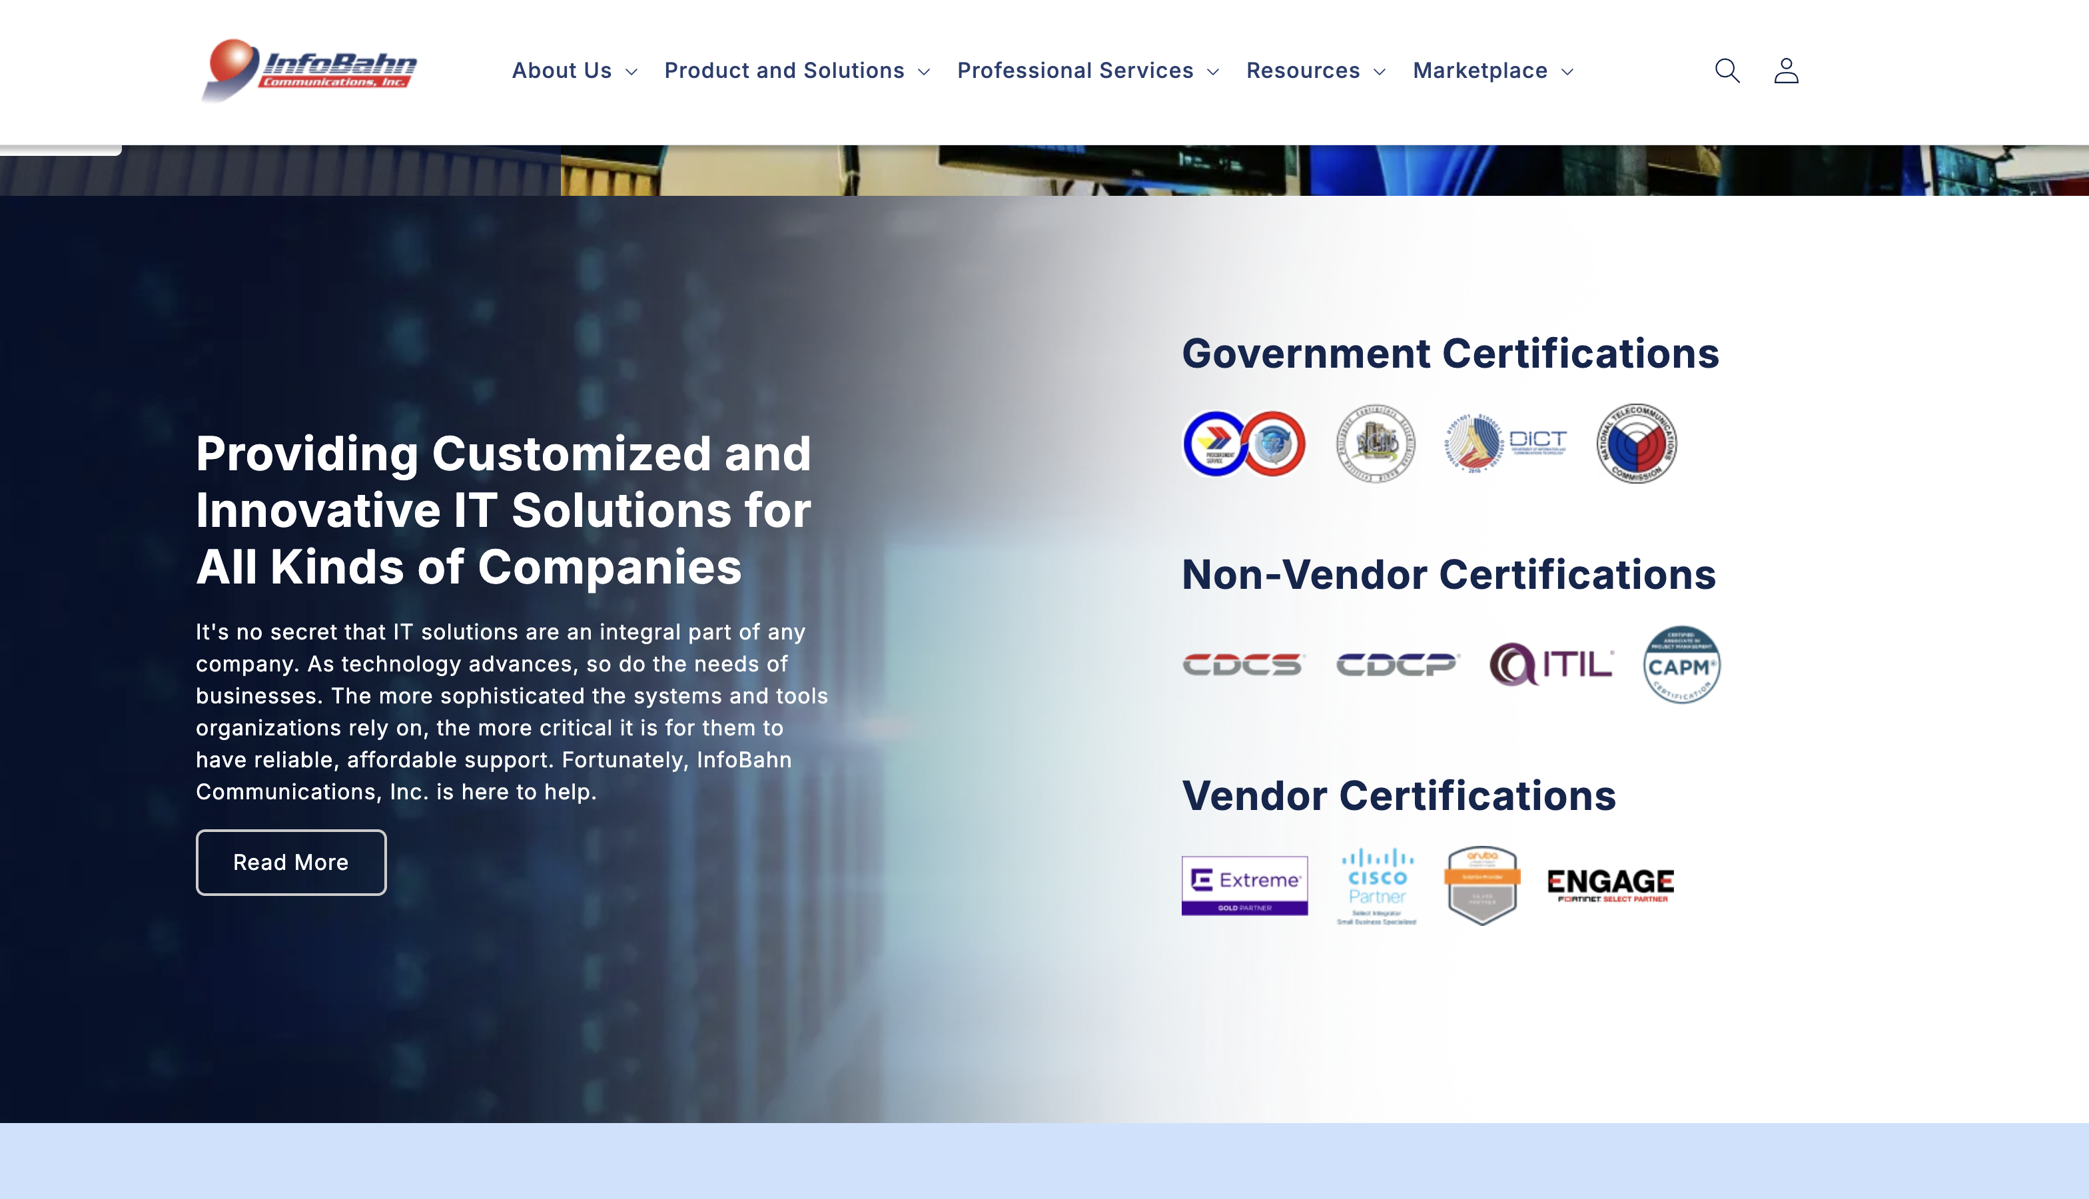The width and height of the screenshot is (2089, 1199).
Task: Open the Marketplace menu
Action: [1493, 71]
